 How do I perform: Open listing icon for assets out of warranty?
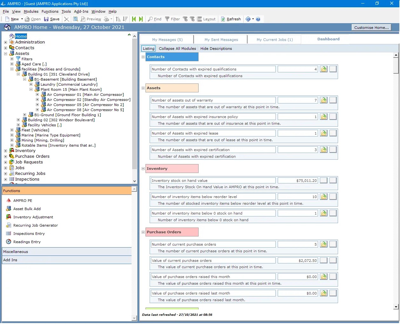[323, 100]
